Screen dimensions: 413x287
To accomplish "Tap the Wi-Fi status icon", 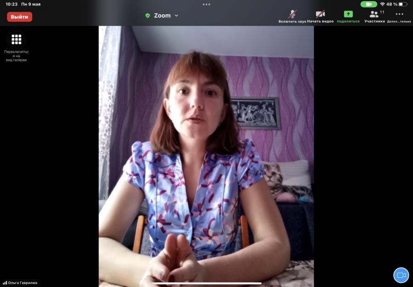I will [382, 4].
